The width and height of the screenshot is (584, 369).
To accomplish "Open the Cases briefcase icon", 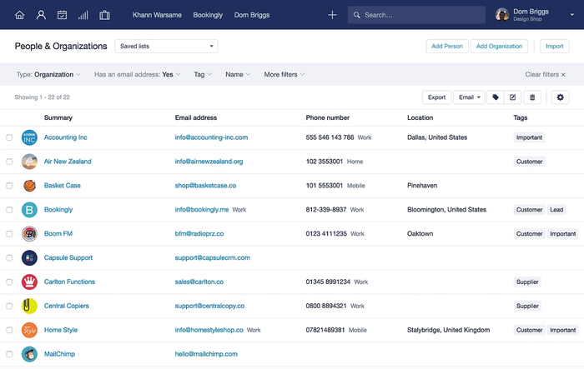I will [104, 15].
